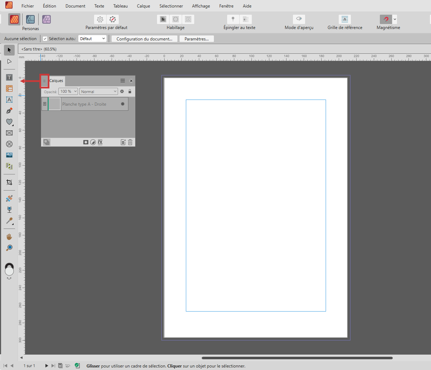
Task: Select the Place Image tool
Action: tap(9, 155)
